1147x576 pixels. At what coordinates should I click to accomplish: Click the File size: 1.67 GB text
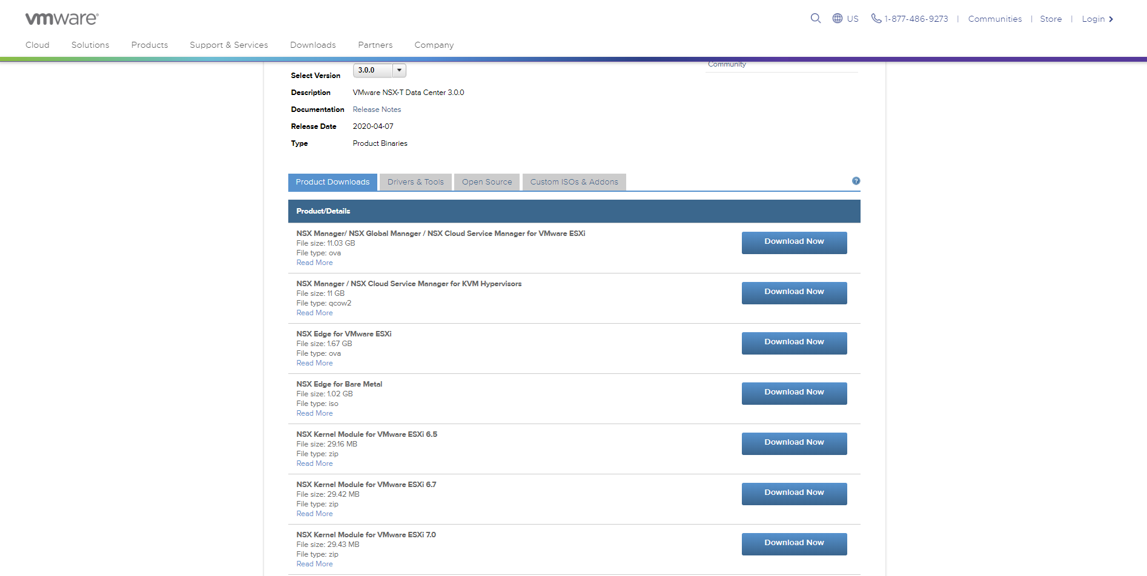[x=324, y=344]
